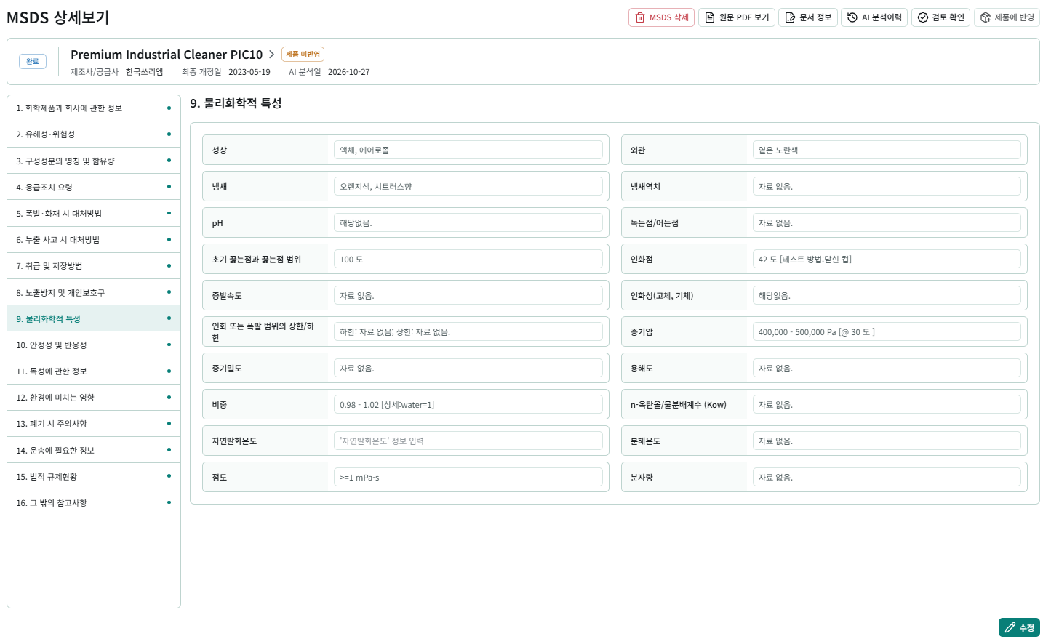
Task: Go to 14. 운송에 필요한 정보
Action: [x=94, y=450]
